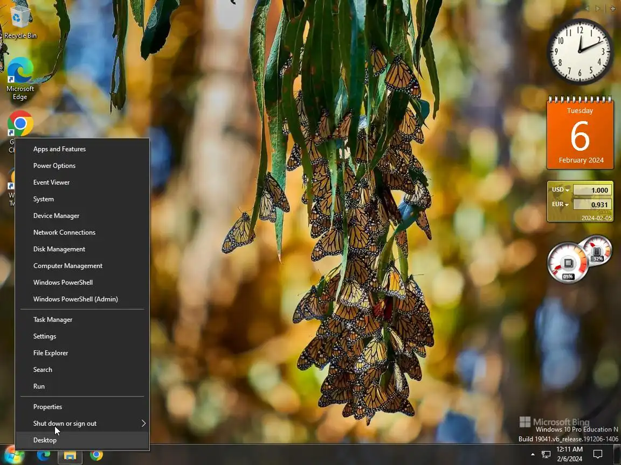Open the EUR currency dropdown in gadget

[x=561, y=205]
